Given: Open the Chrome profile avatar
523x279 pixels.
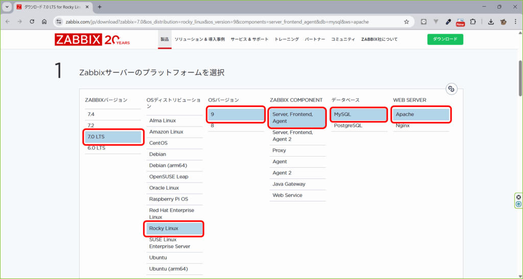Looking at the screenshot, I should pyautogui.click(x=503, y=21).
